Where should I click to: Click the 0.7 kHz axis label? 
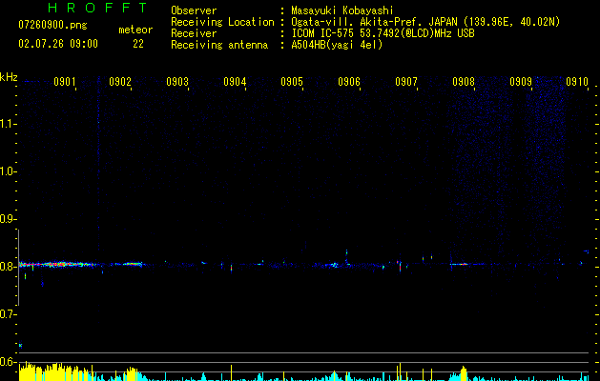click(8, 314)
